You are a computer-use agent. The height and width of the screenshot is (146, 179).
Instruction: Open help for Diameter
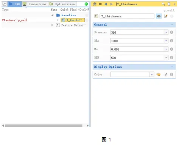171,32
